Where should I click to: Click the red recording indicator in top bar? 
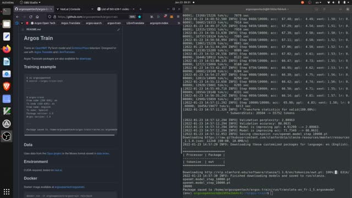(302, 2)
